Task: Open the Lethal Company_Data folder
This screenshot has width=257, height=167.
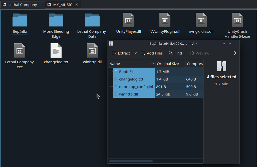Action: [x=92, y=20]
